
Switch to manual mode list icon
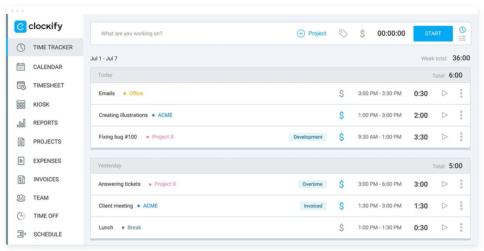click(x=462, y=38)
